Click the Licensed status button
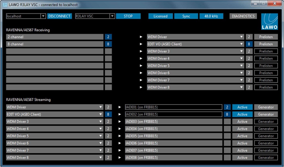This screenshot has width=284, height=167. pos(161,16)
